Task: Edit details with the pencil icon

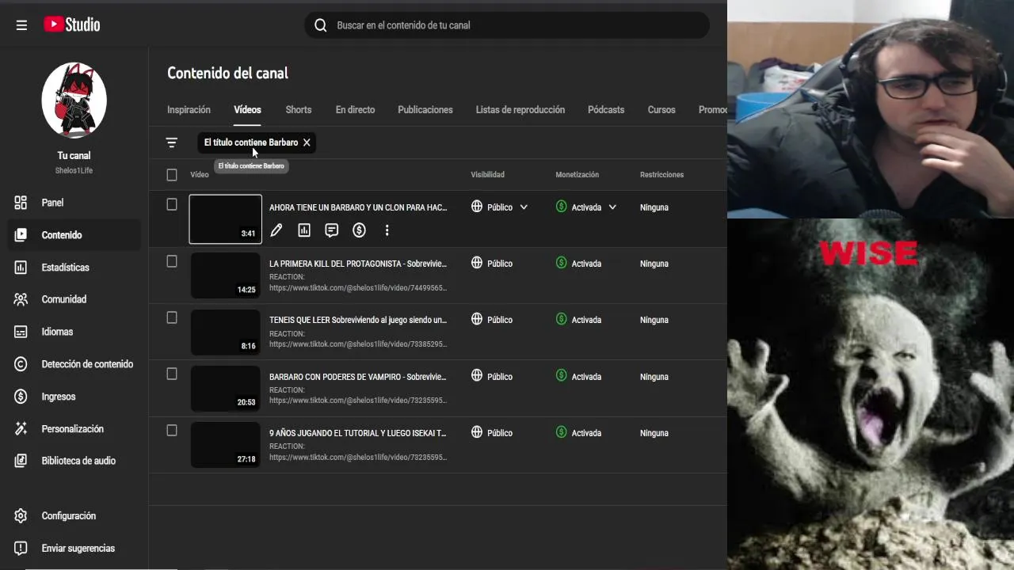Action: point(276,230)
